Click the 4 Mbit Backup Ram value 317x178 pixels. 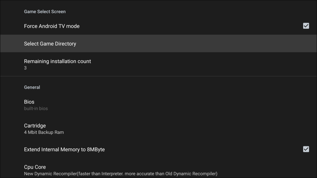(x=44, y=132)
